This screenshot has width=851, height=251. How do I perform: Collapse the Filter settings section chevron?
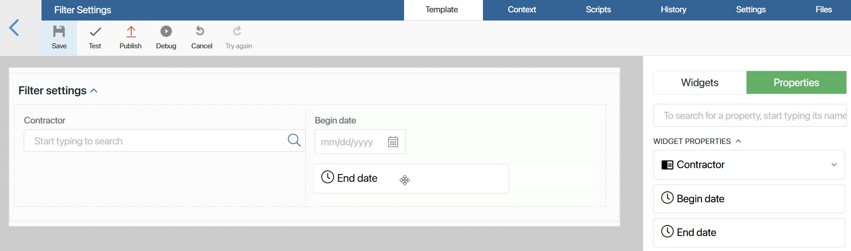(94, 91)
